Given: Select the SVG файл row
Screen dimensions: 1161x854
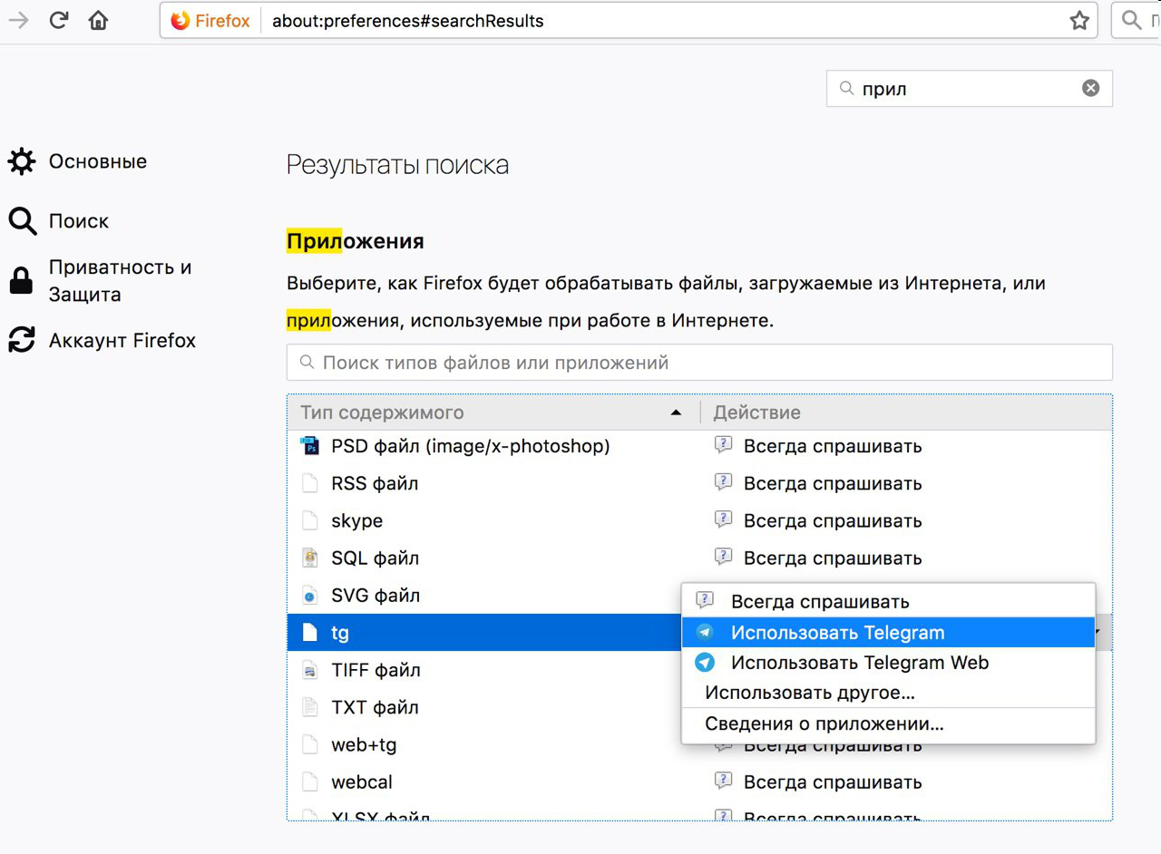Looking at the screenshot, I should click(485, 596).
